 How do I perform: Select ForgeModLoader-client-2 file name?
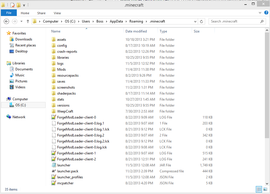click(77, 159)
